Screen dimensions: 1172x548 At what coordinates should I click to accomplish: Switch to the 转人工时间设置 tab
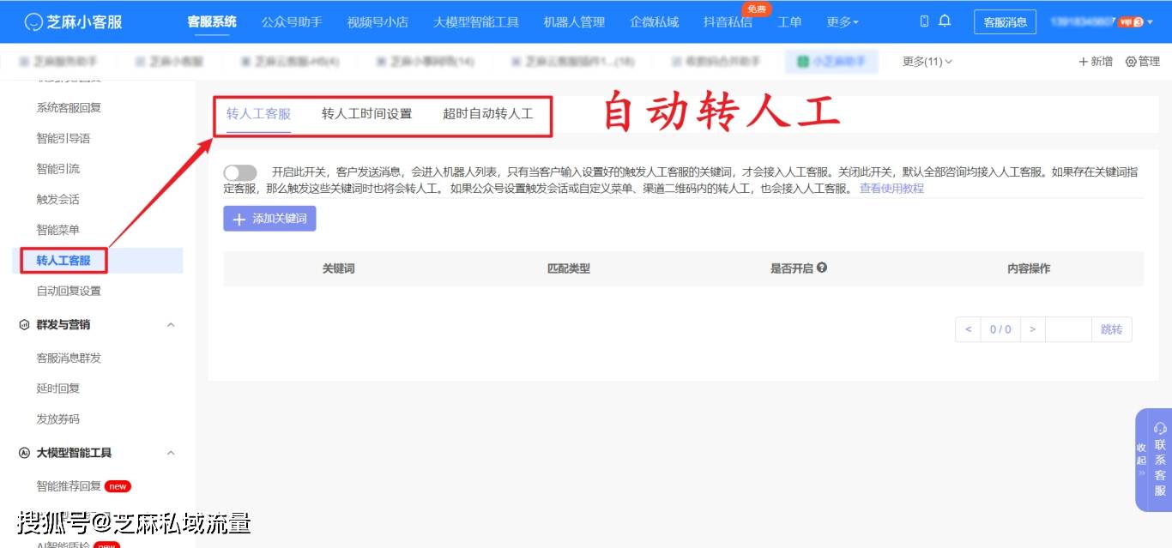(x=366, y=111)
